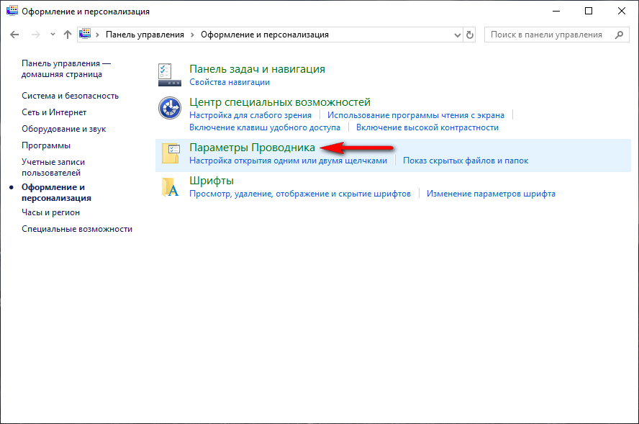Open Панель управления — домашняя страница
Screen dimensions: 639x424
coord(66,69)
